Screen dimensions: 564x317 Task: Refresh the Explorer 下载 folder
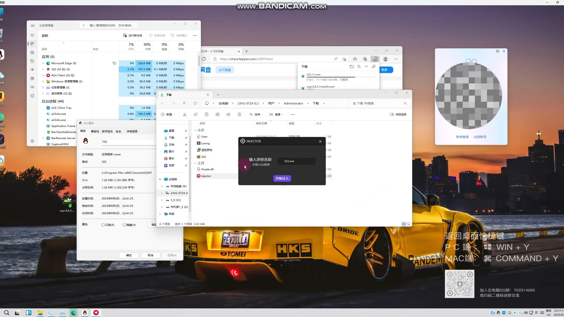(x=195, y=103)
